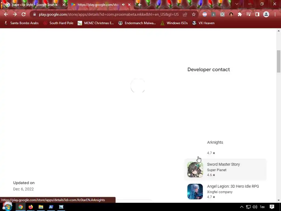Screen dimensions: 281x211
Task: Reload the Play Store page
Action: (24, 14)
